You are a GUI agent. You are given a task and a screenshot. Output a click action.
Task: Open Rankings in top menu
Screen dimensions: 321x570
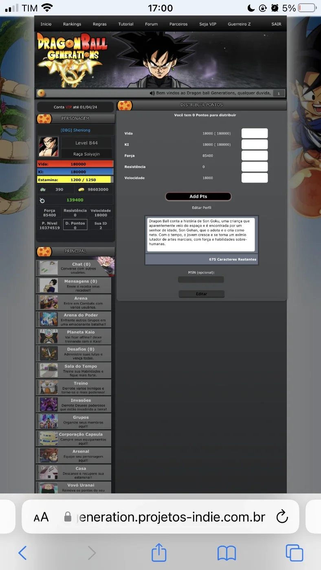tap(72, 24)
